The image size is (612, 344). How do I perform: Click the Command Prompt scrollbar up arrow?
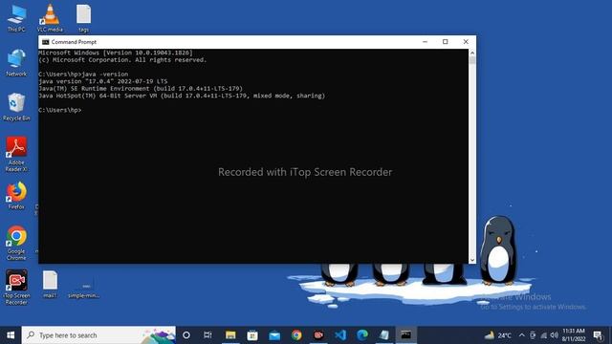point(472,53)
